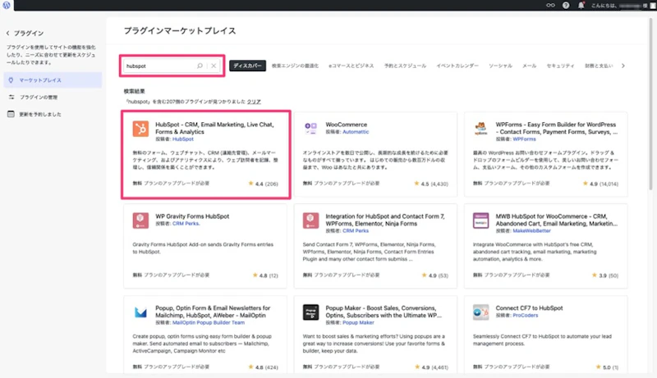Viewport: 657px width, 378px height.
Task: Open WP Gravity Forms HubSpot title
Action: 192,216
